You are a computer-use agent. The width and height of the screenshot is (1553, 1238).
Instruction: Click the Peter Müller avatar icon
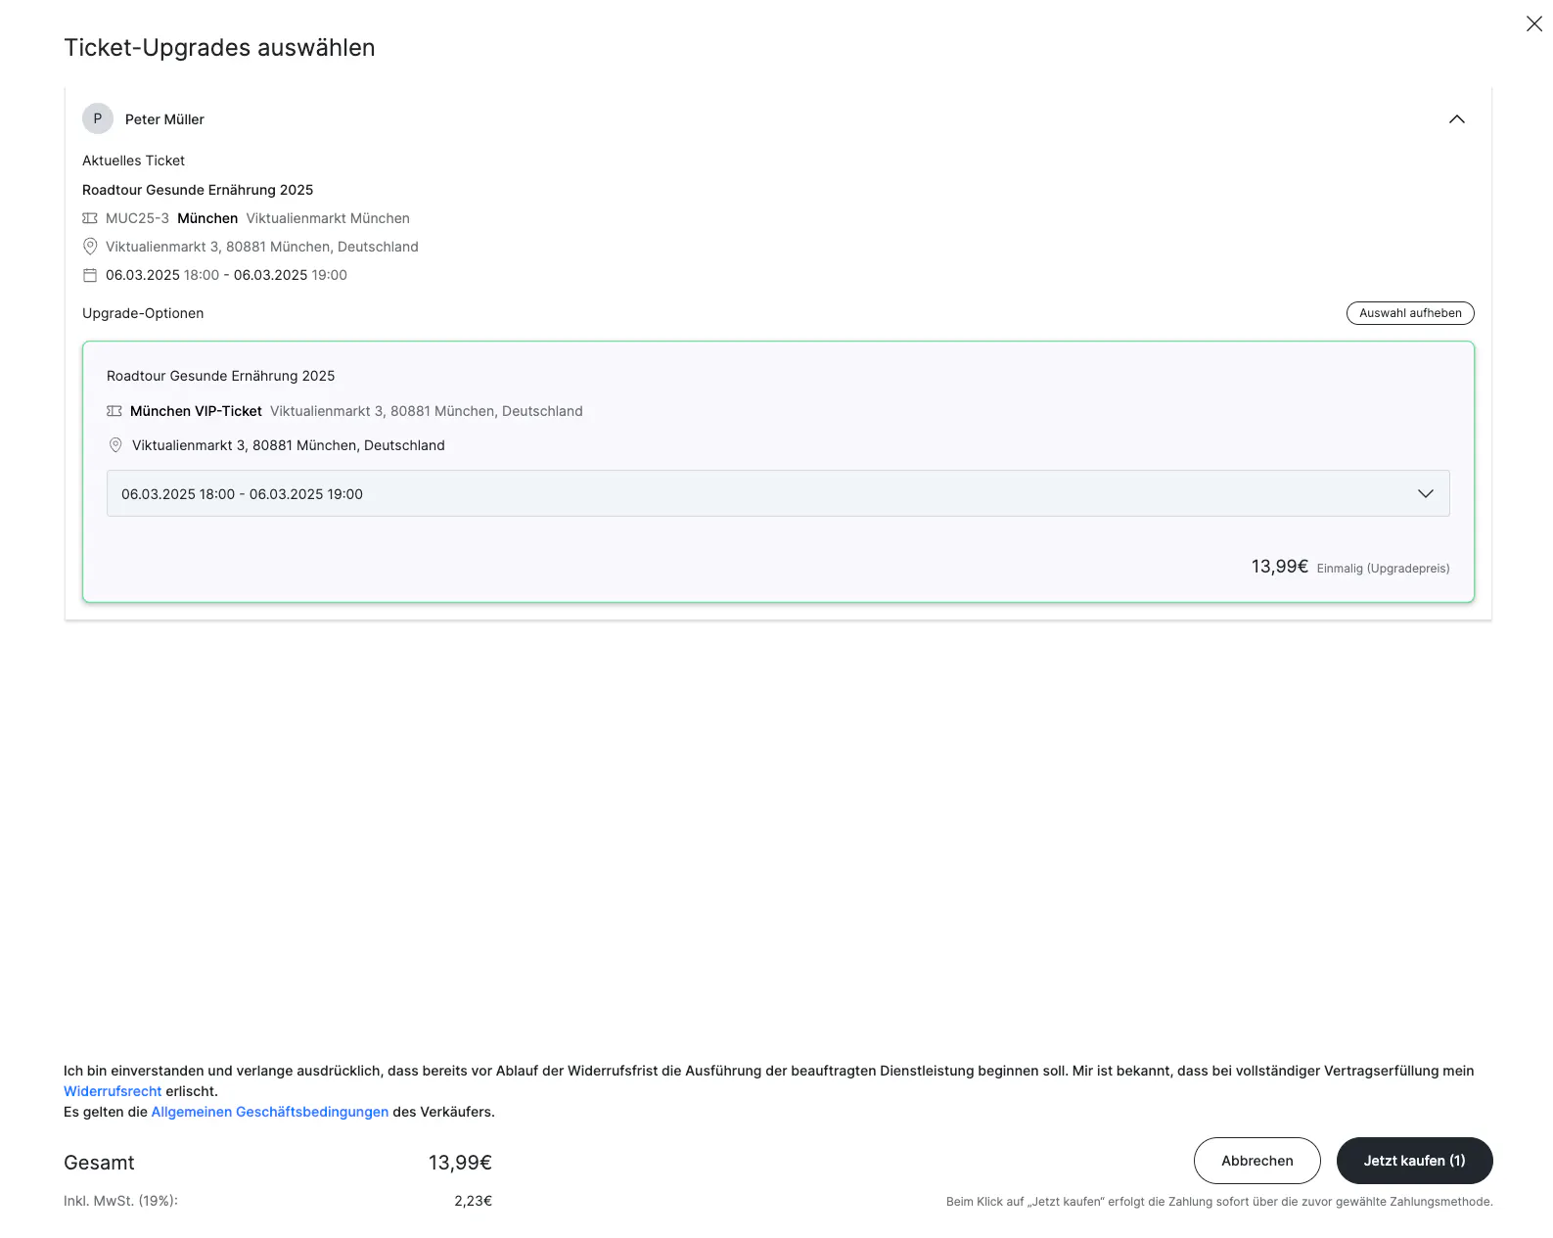pyautogui.click(x=98, y=119)
